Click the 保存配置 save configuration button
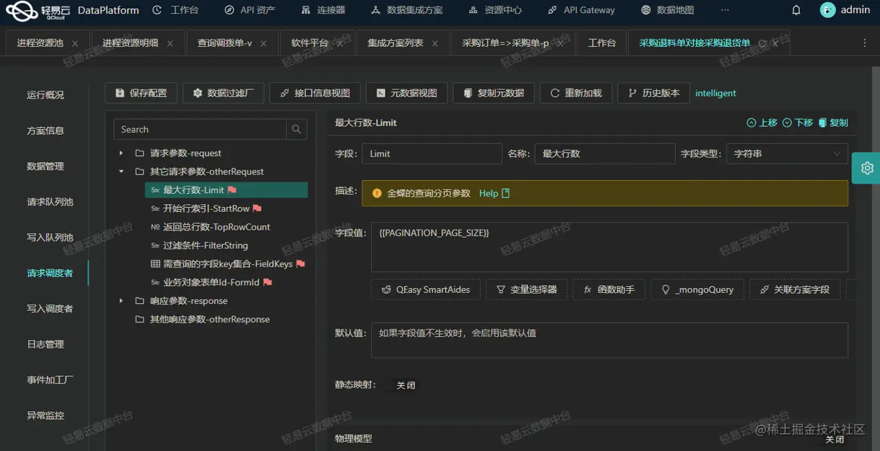 coord(140,93)
